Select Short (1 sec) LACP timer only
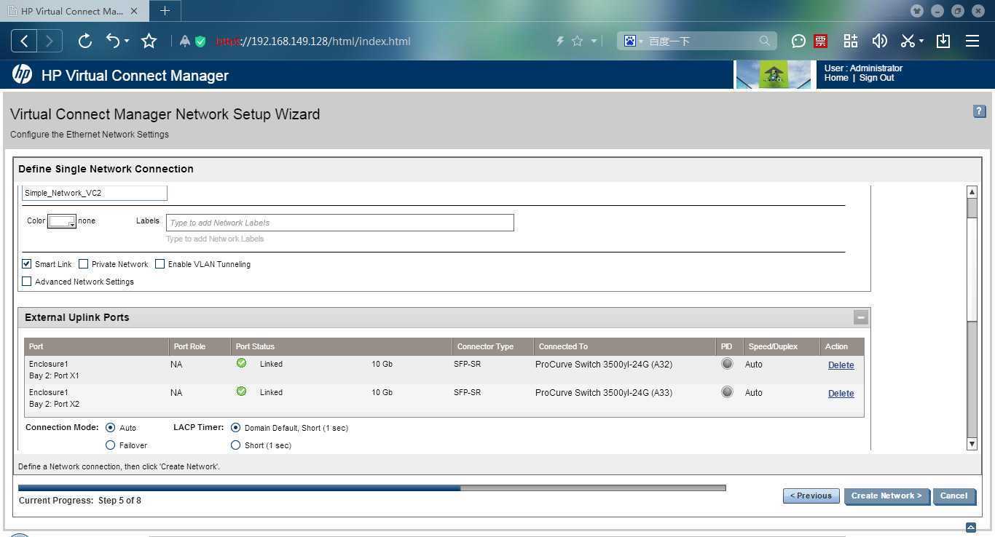 point(236,445)
